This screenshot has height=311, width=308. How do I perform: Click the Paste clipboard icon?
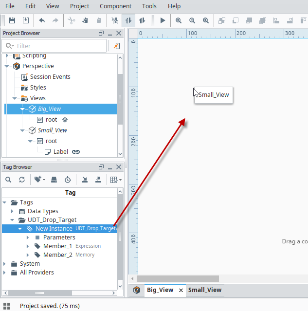point(99,20)
